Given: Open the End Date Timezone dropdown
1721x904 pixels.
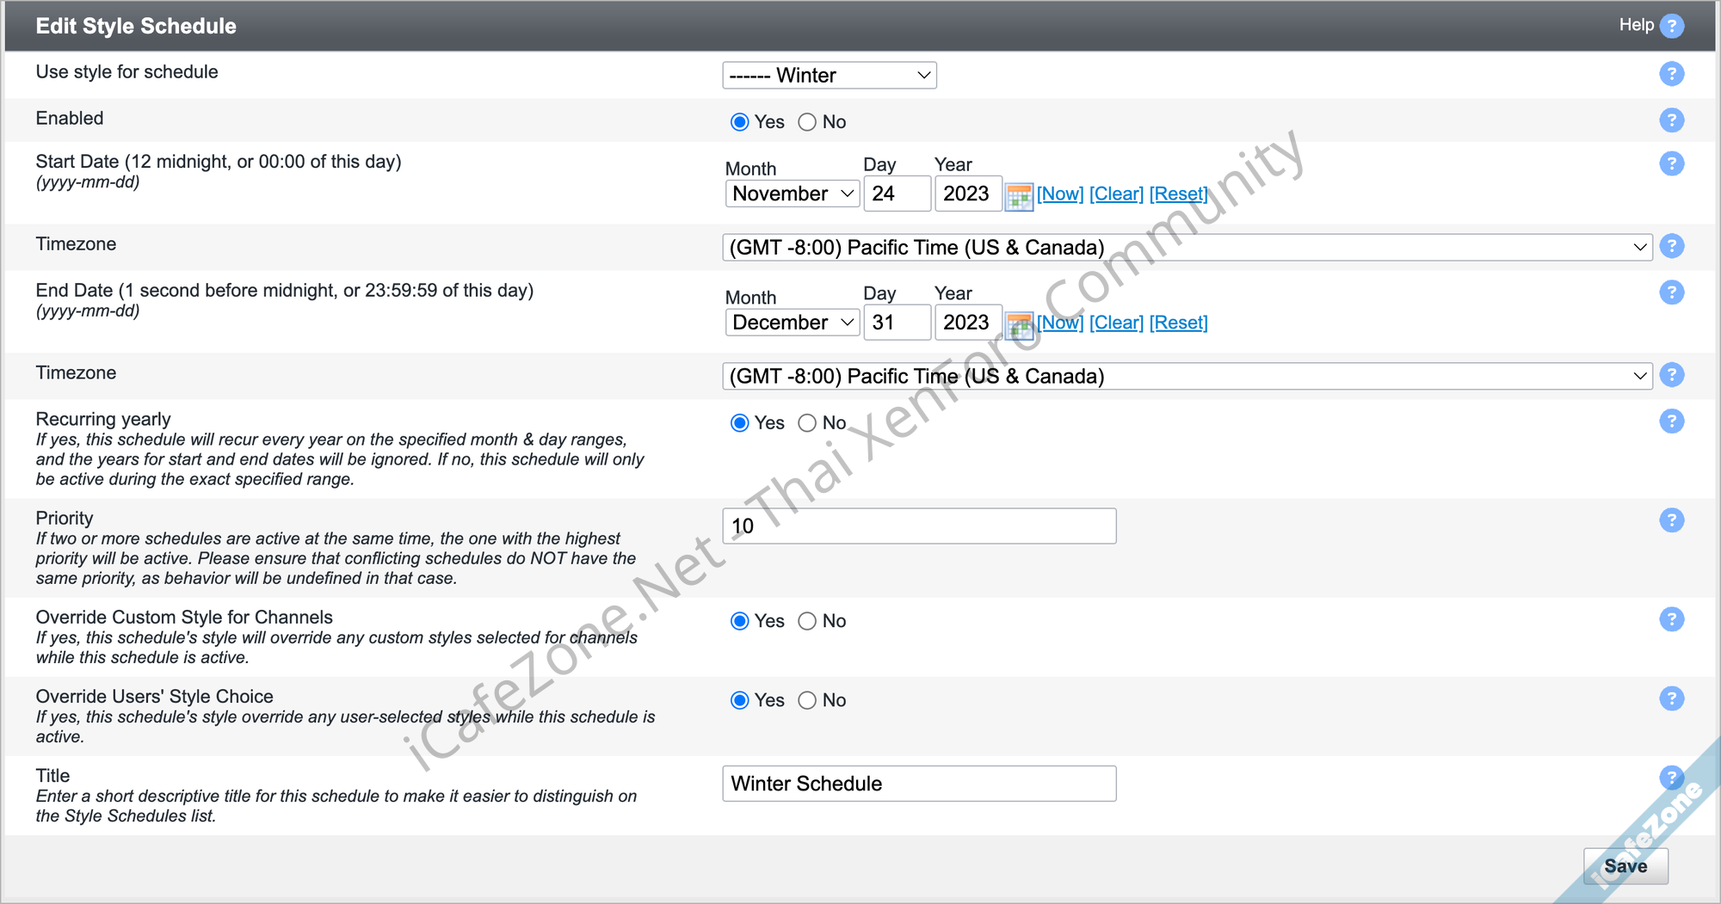Looking at the screenshot, I should click(1187, 376).
